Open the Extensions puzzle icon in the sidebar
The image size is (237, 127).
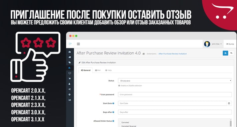70,68
